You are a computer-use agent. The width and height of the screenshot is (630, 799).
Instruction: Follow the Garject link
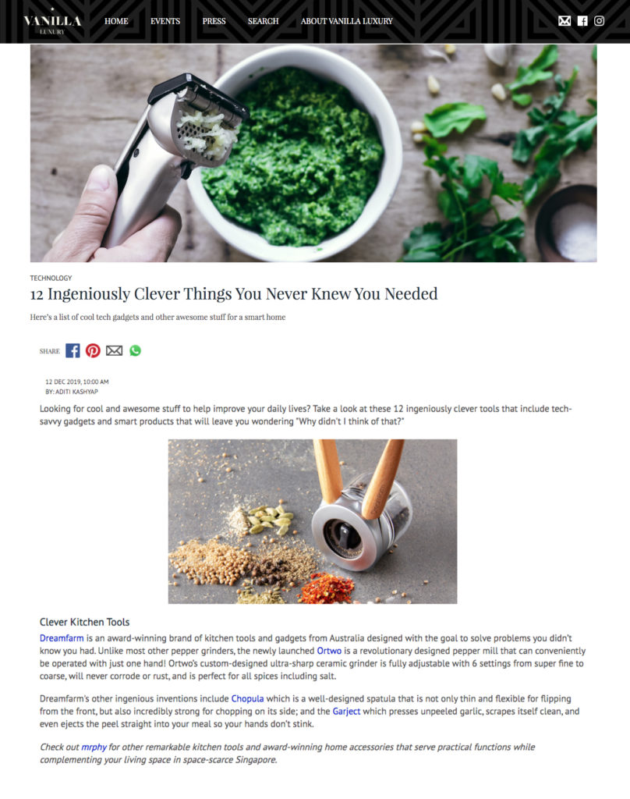346,712
